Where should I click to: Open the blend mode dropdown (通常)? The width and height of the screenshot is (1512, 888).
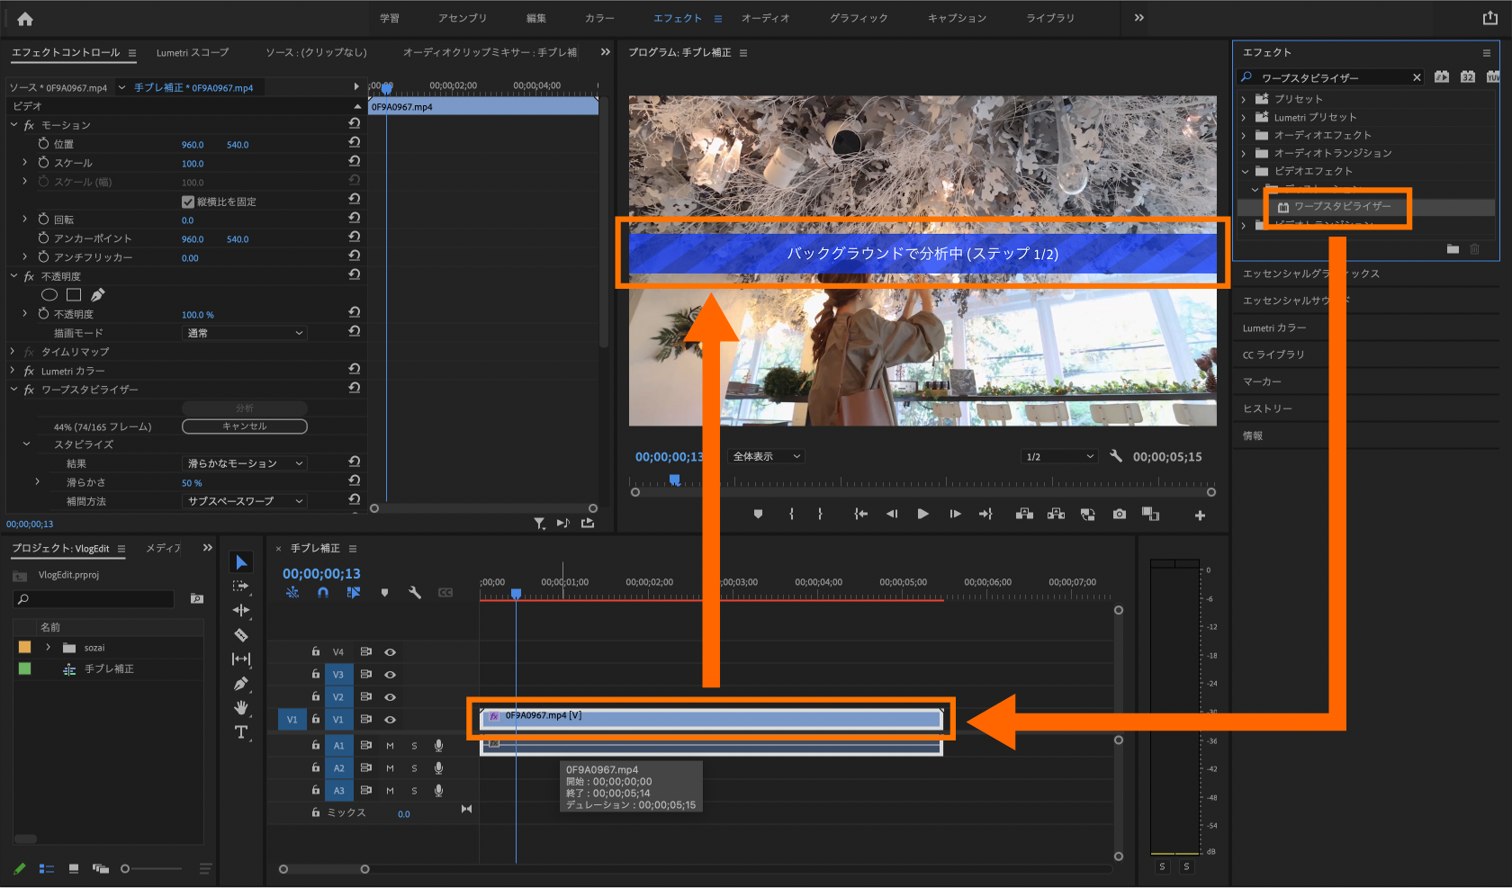click(245, 333)
